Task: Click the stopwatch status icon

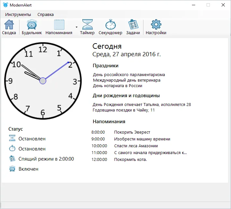Action: 12,149
